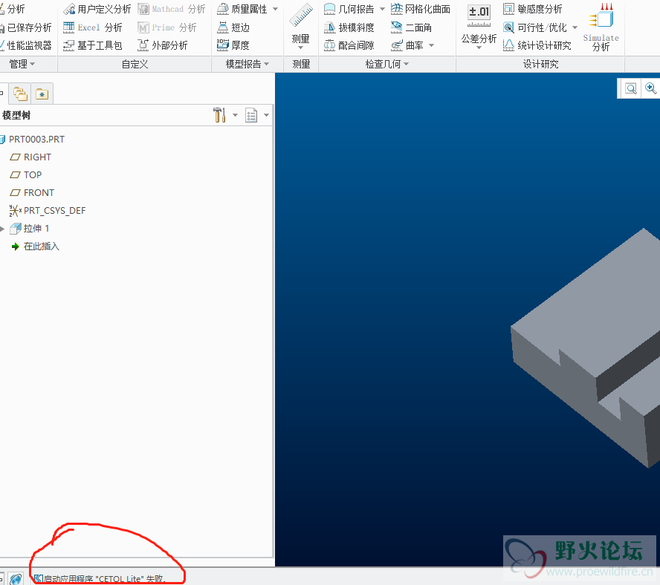660x585 pixels.
Task: Click the 设计研究 group label
Action: click(x=540, y=64)
